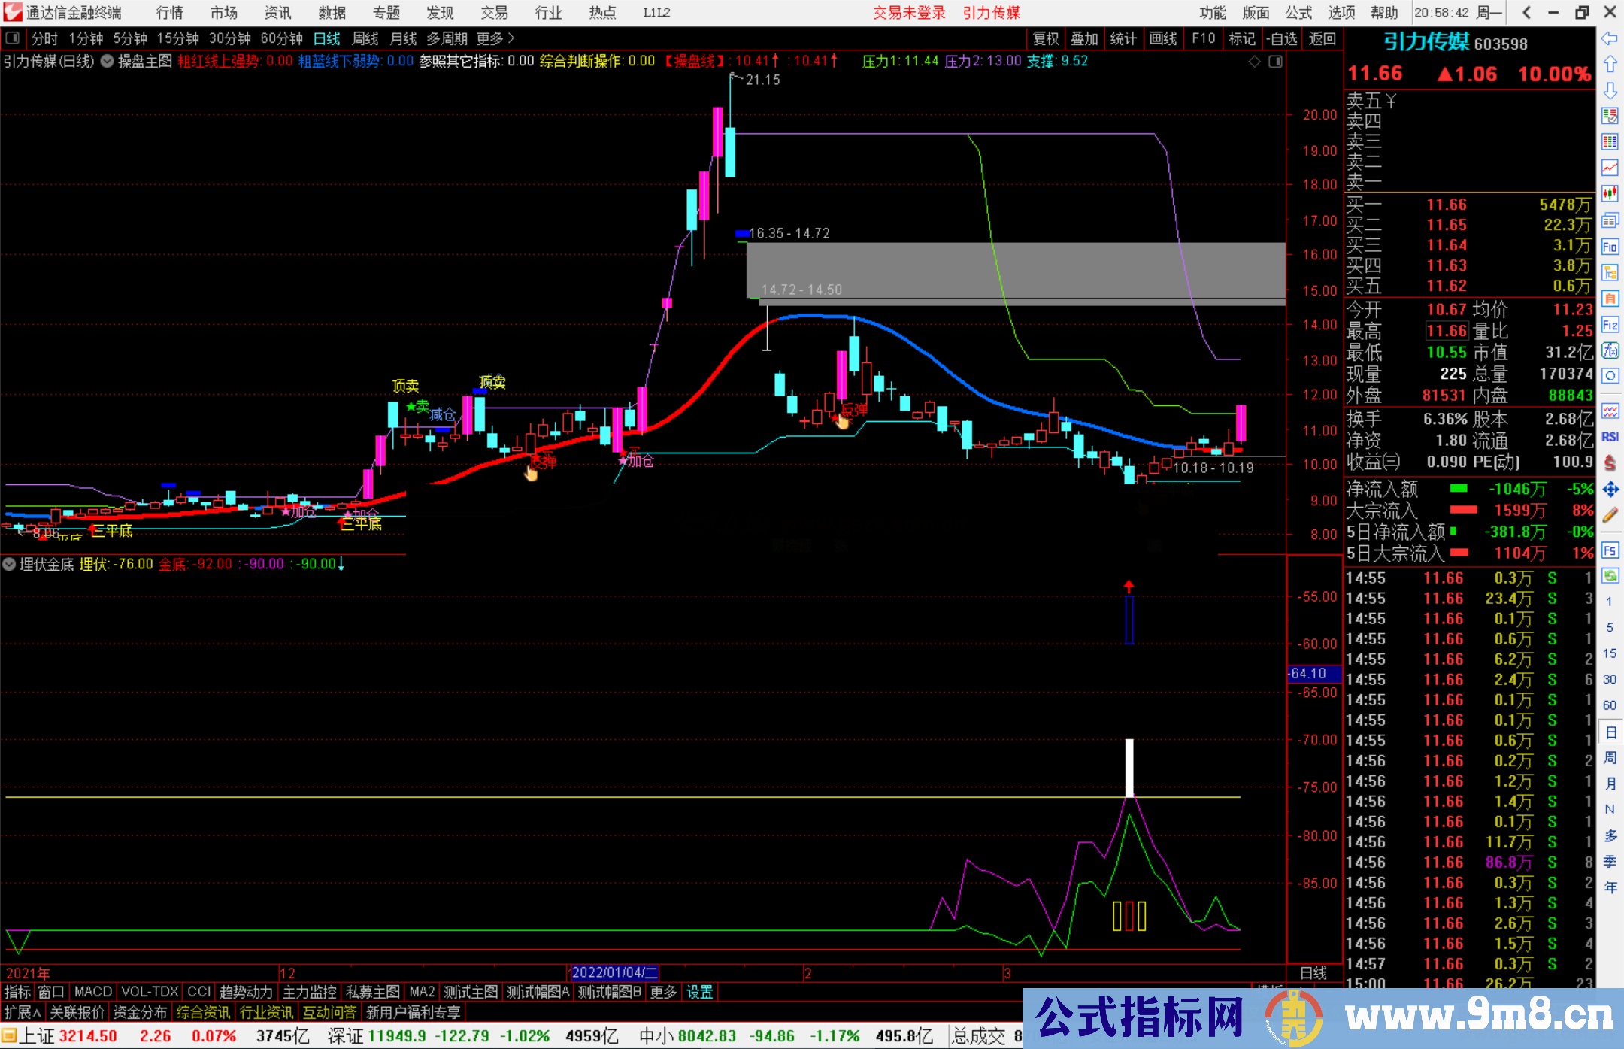This screenshot has width=1624, height=1049.
Task: Toggle the 操盘主图 indicator round button
Action: (x=108, y=61)
